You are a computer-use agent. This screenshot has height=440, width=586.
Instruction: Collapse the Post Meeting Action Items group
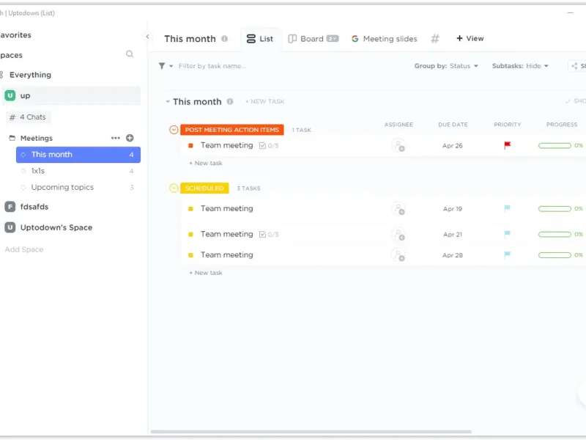[x=174, y=130]
